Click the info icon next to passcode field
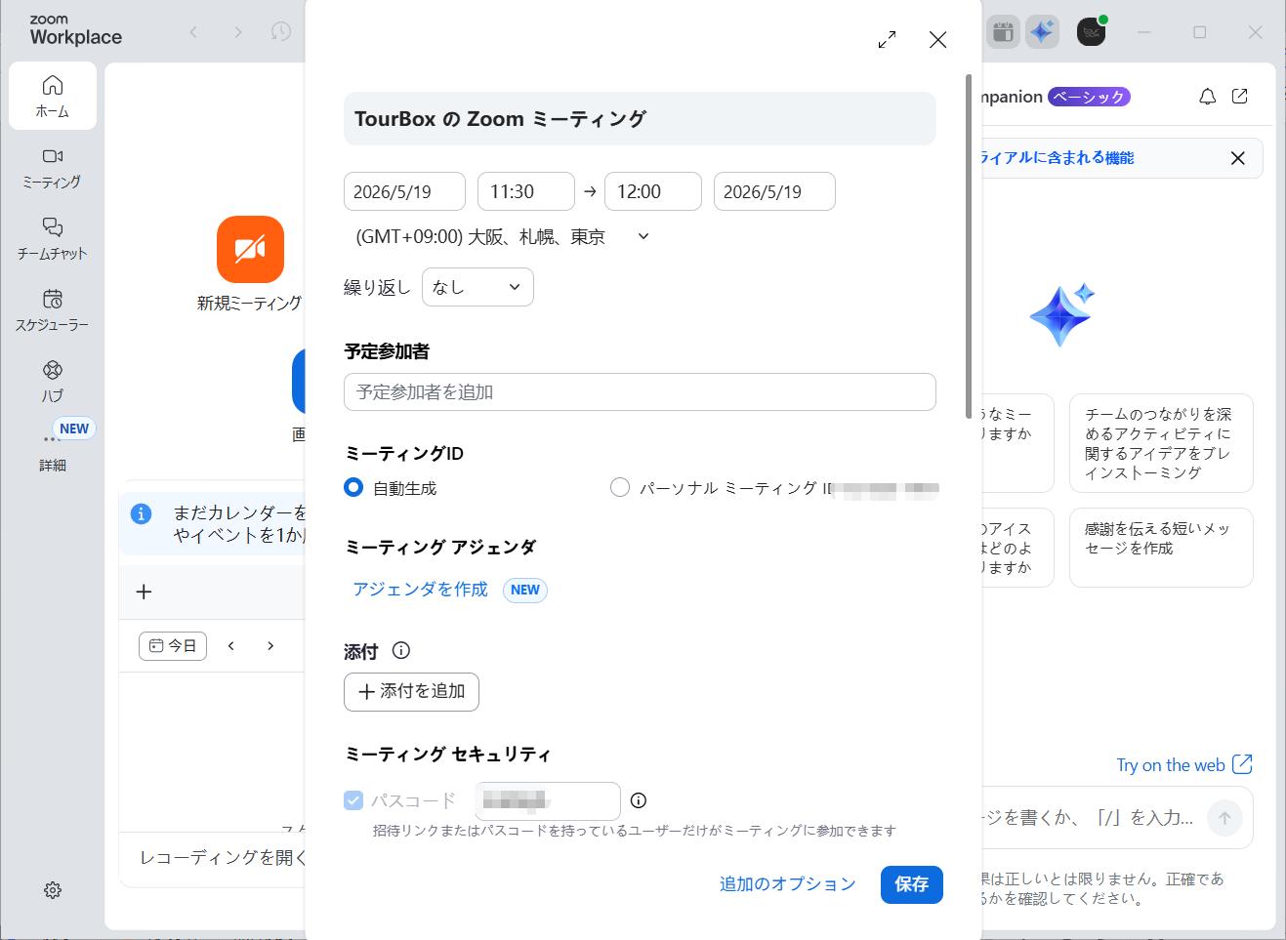 (639, 800)
